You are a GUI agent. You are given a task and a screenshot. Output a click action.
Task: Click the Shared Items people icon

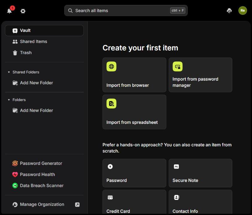tap(15, 42)
